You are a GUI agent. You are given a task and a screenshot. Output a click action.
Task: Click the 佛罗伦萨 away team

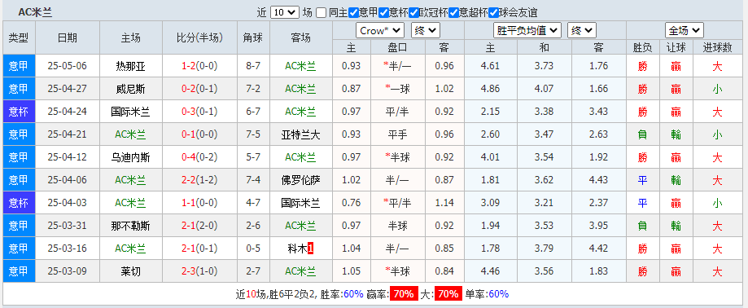click(x=300, y=180)
